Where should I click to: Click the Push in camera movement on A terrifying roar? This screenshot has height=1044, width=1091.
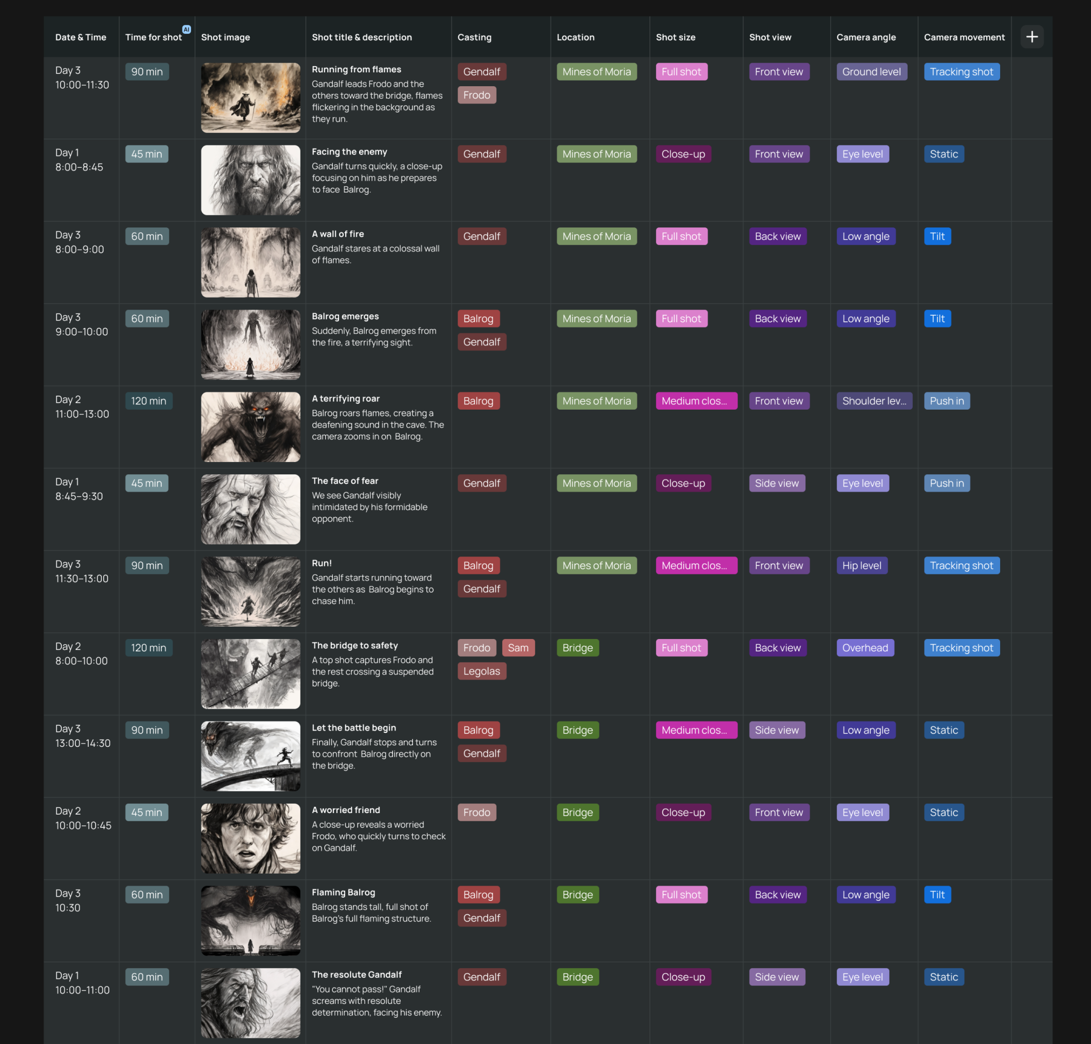(945, 400)
